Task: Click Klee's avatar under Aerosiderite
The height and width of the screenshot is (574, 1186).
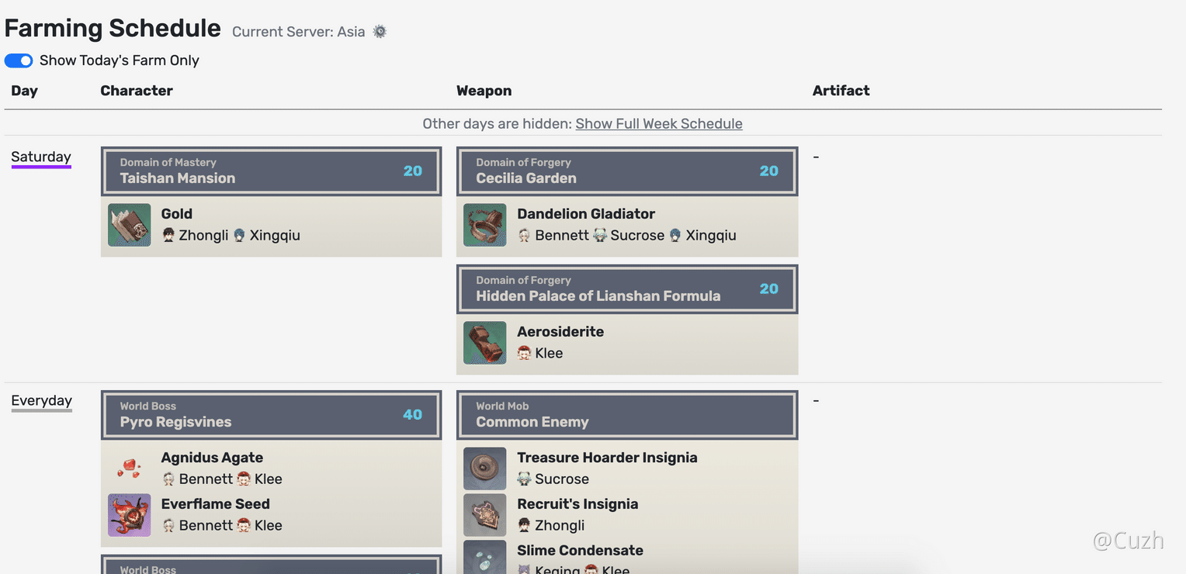Action: coord(525,353)
